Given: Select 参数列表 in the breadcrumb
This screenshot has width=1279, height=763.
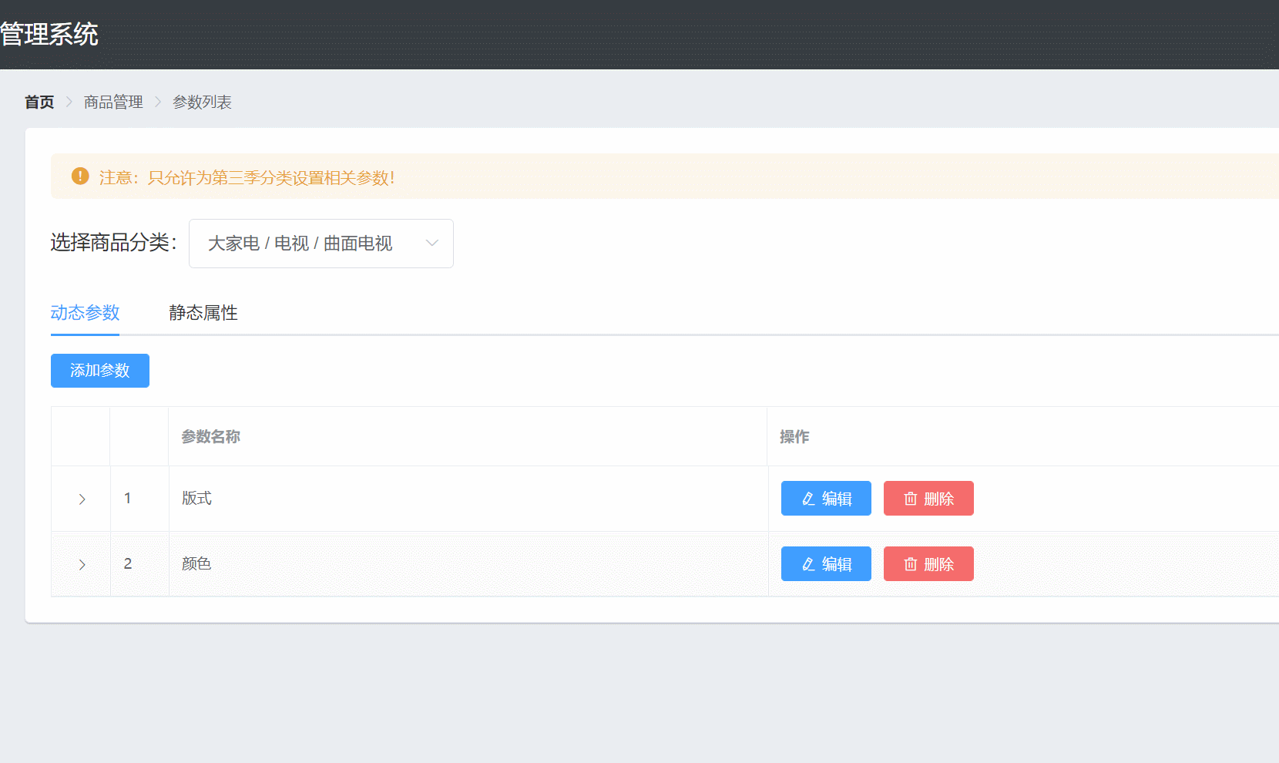Looking at the screenshot, I should 202,102.
